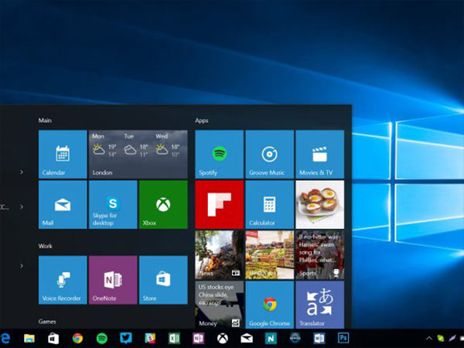Open the OneNote tile
464x348 pixels.
pos(112,279)
